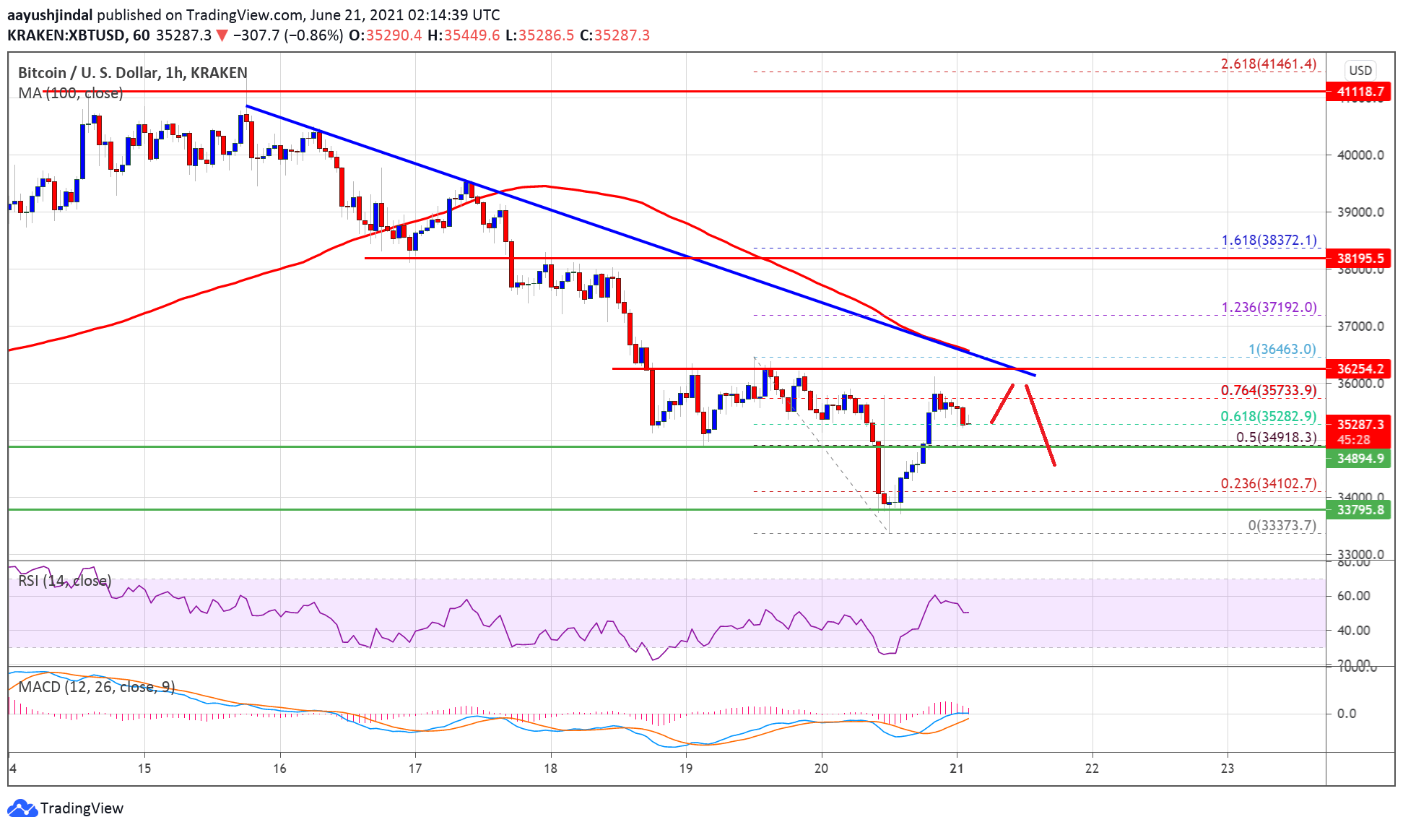Click the author name aayushjindal
Screen dimensions: 1403x830
[50, 14]
